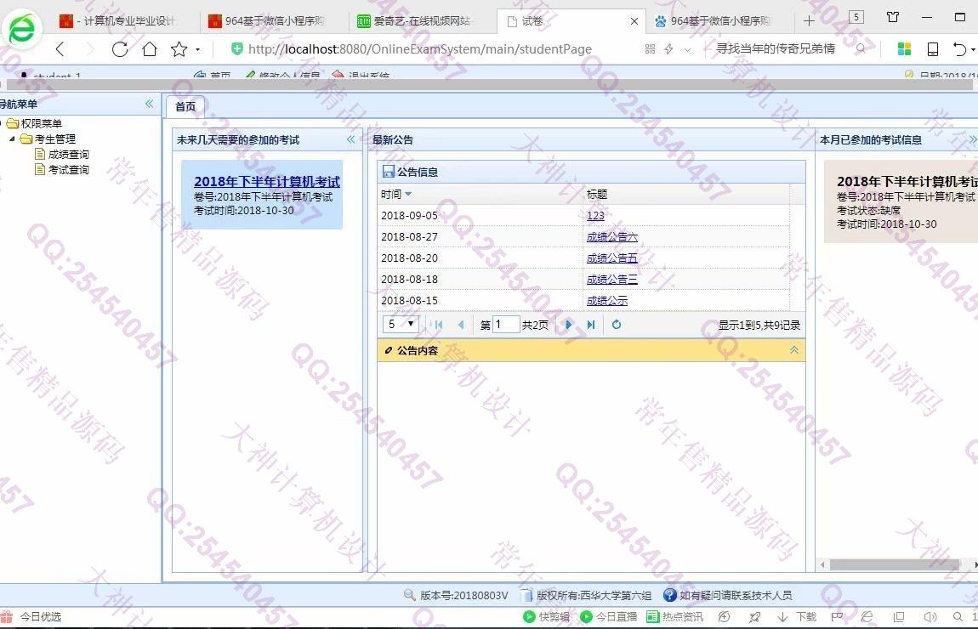Viewport: 978px width, 629px height.
Task: Click the search magnifier in the search box
Action: tap(861, 48)
